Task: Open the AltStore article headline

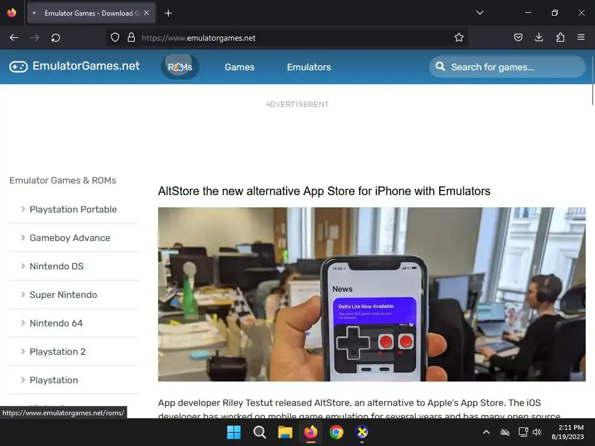Action: (x=324, y=190)
